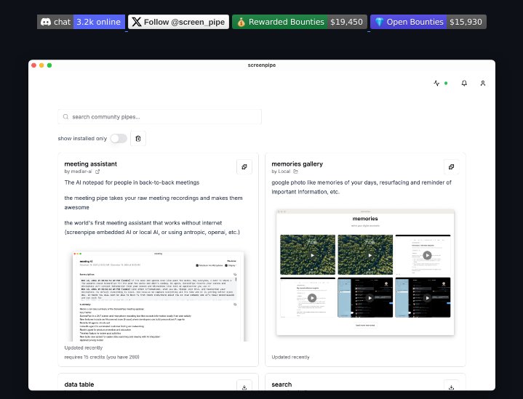
Task: Open meeting assistant pipe in new window
Action: [244, 166]
